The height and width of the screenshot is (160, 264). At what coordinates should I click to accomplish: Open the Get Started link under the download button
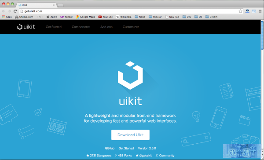pyautogui.click(x=126, y=149)
